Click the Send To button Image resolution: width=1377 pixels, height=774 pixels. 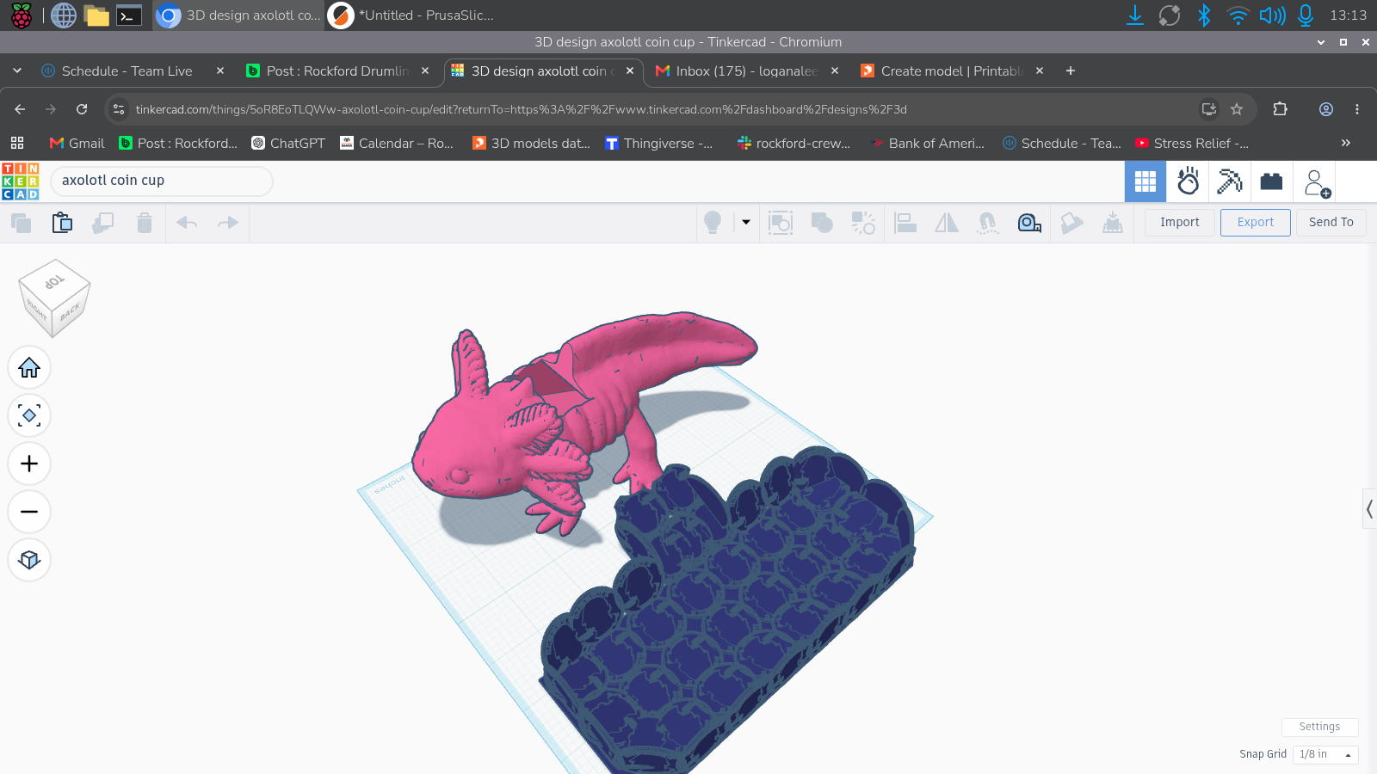tap(1331, 223)
